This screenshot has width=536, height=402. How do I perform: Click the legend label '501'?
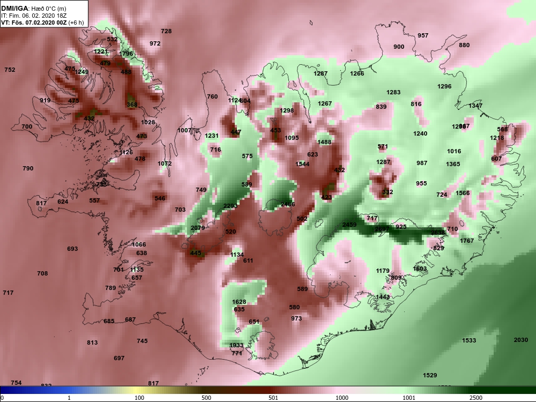(273, 398)
